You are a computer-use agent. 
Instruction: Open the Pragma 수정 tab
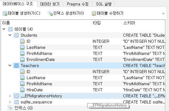tap(78, 4)
